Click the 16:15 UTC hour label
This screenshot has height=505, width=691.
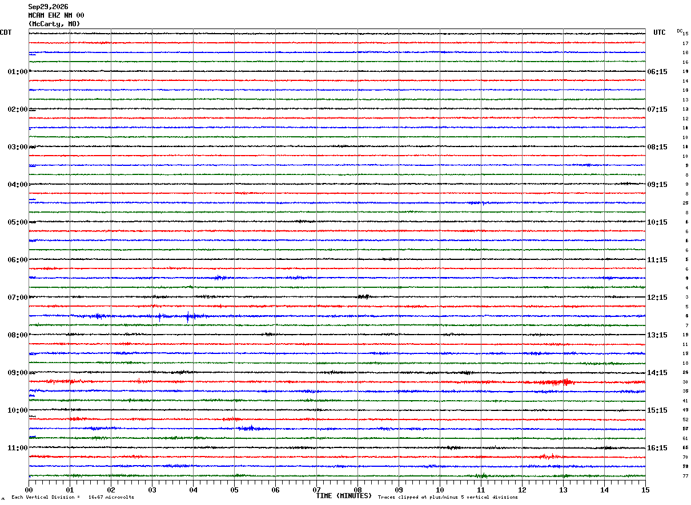tap(657, 448)
